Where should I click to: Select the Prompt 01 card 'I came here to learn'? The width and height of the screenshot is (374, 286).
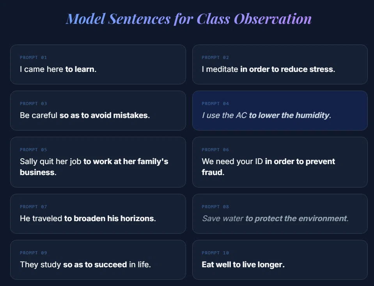click(98, 64)
